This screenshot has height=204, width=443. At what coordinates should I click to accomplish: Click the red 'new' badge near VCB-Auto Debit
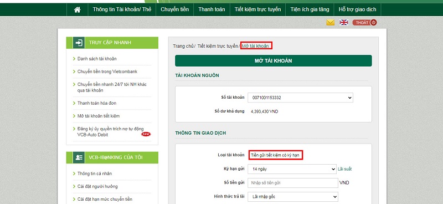pos(146,134)
